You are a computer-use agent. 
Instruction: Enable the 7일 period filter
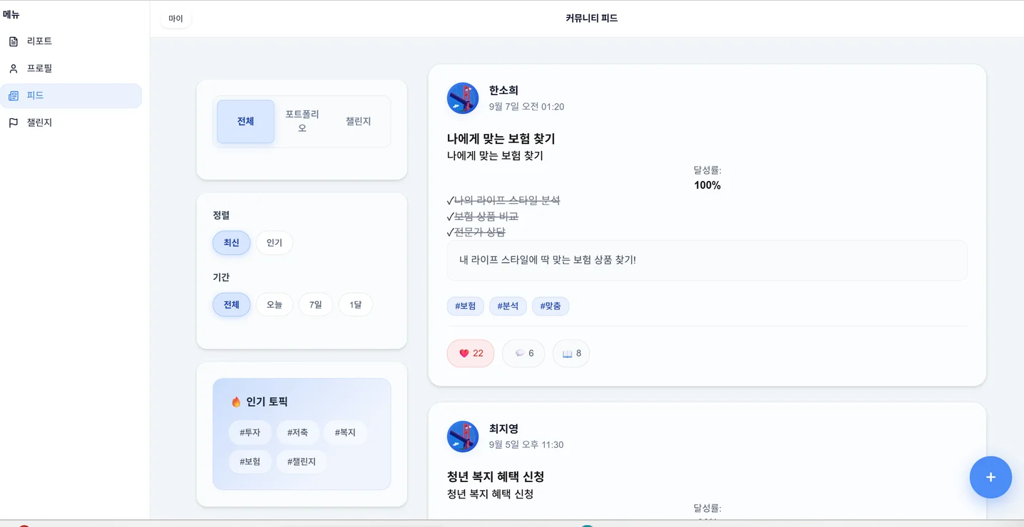tap(315, 304)
